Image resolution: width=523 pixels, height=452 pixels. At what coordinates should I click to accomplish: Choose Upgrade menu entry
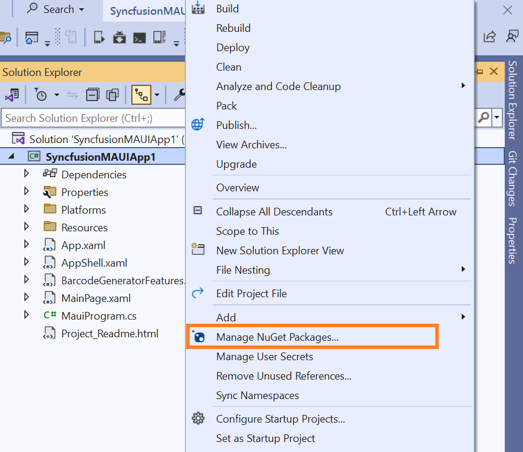pyautogui.click(x=330, y=164)
